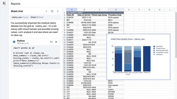
Task: Select cell B017 in row 4
Action: [x=116, y=20]
